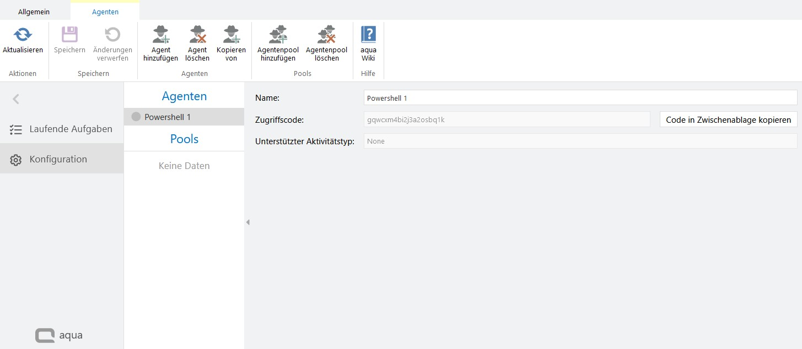Add a new agent via Agent hinzufügen
Image resolution: width=802 pixels, height=349 pixels.
coord(160,35)
